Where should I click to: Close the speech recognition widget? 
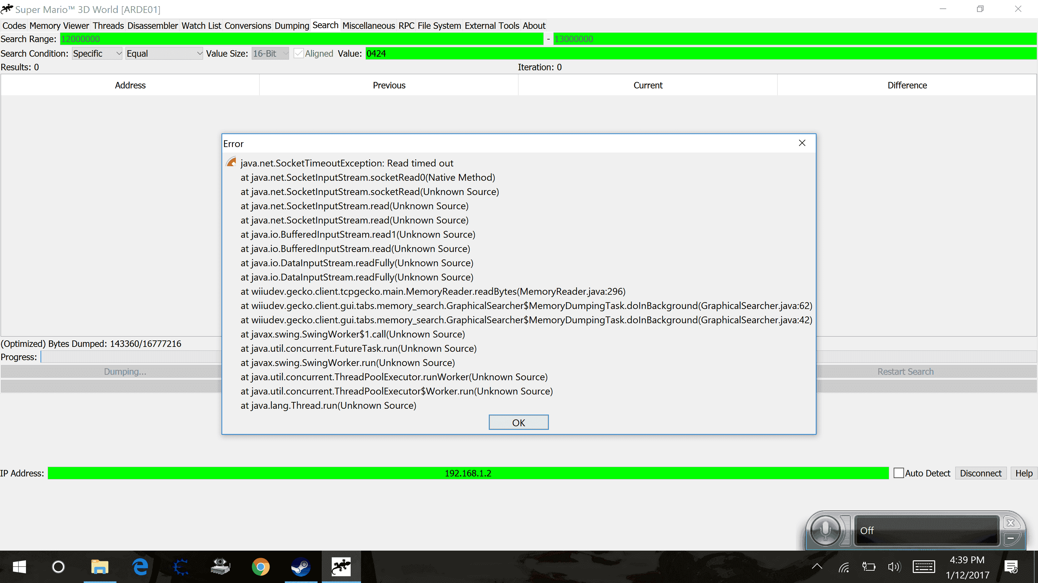tap(1011, 523)
